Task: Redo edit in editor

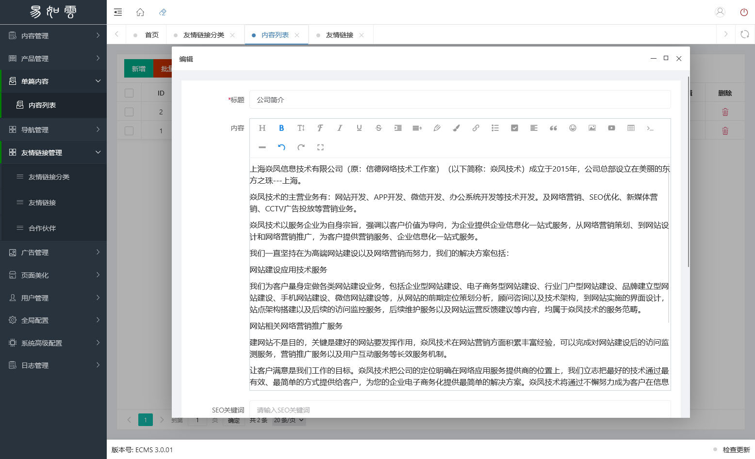Action: coord(301,147)
